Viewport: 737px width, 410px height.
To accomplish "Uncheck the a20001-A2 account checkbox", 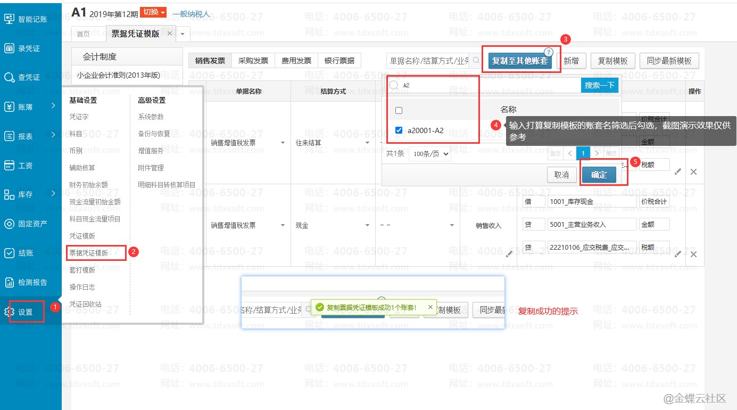I will coord(399,130).
